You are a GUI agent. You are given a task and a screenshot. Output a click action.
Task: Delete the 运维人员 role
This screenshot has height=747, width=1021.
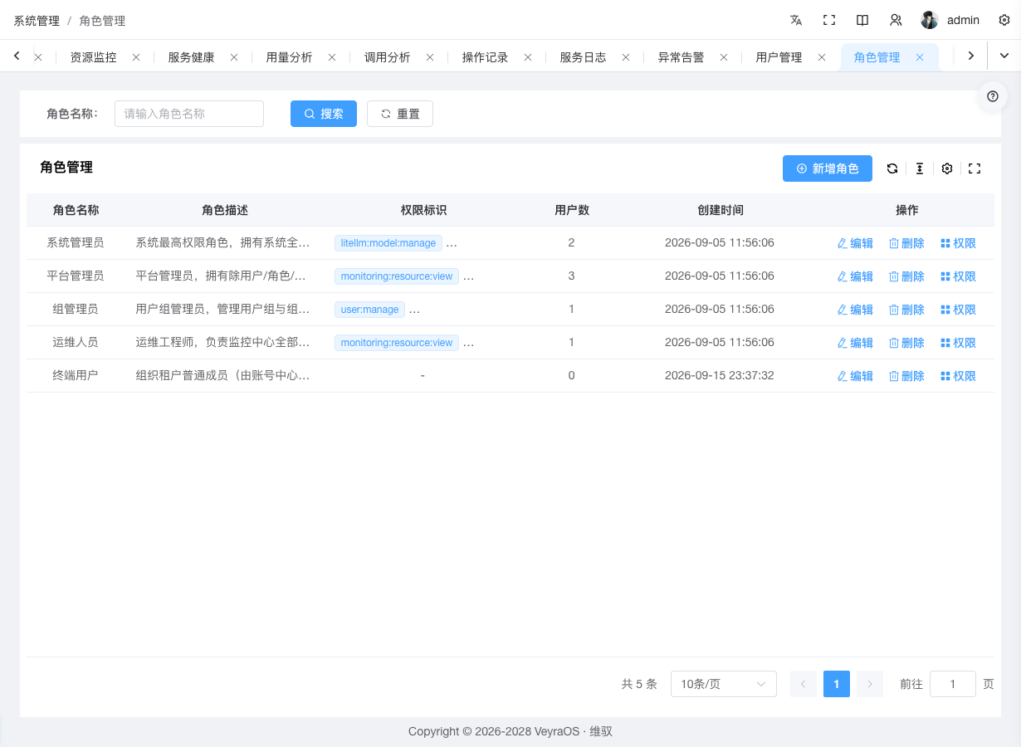(906, 343)
